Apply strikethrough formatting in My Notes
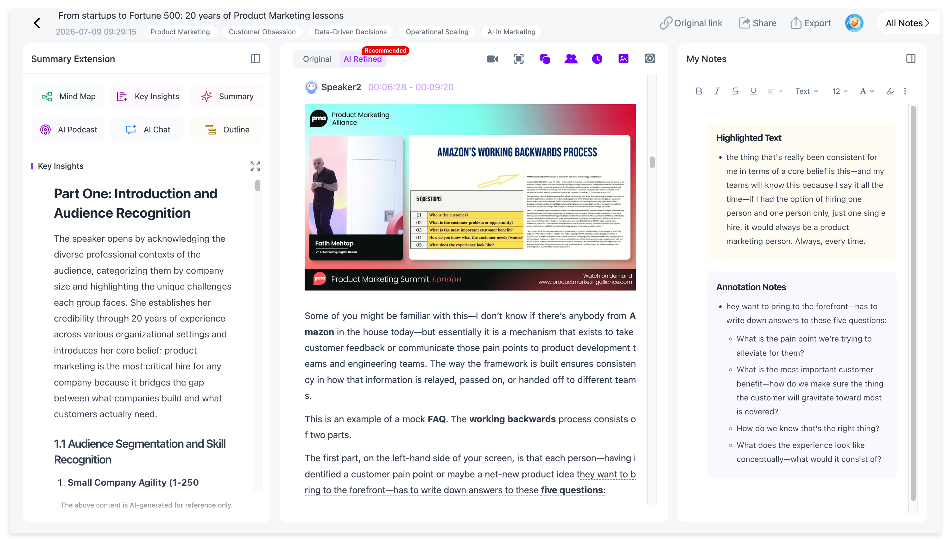The image size is (950, 543). (735, 91)
